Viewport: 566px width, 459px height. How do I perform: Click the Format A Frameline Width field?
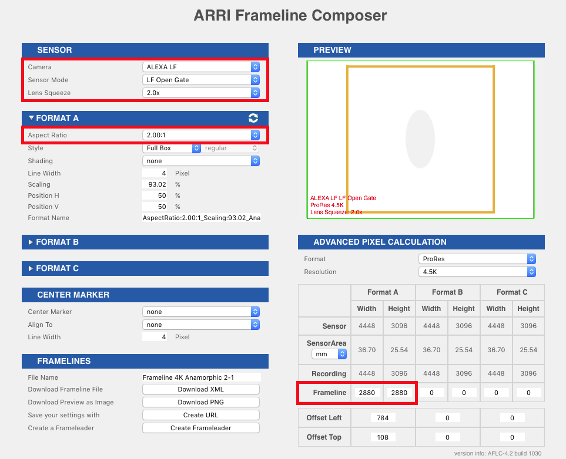(367, 393)
